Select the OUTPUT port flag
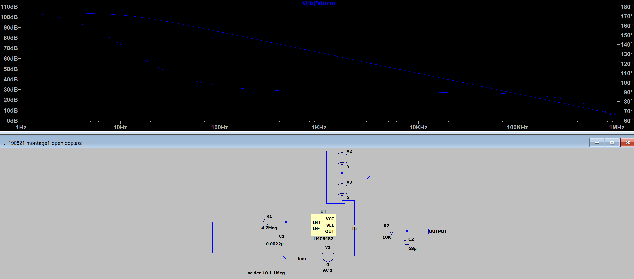634x279 pixels. click(x=438, y=231)
